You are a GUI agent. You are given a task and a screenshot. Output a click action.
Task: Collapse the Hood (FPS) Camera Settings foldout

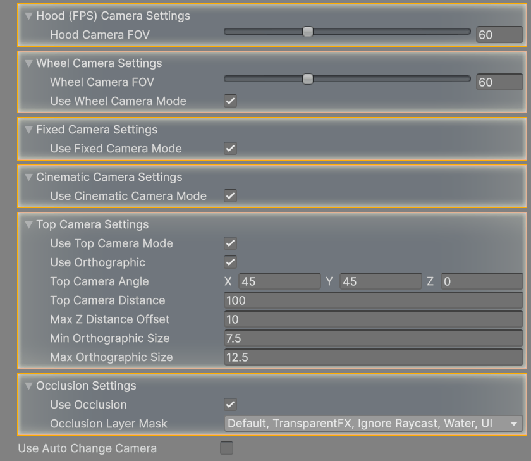coord(29,16)
